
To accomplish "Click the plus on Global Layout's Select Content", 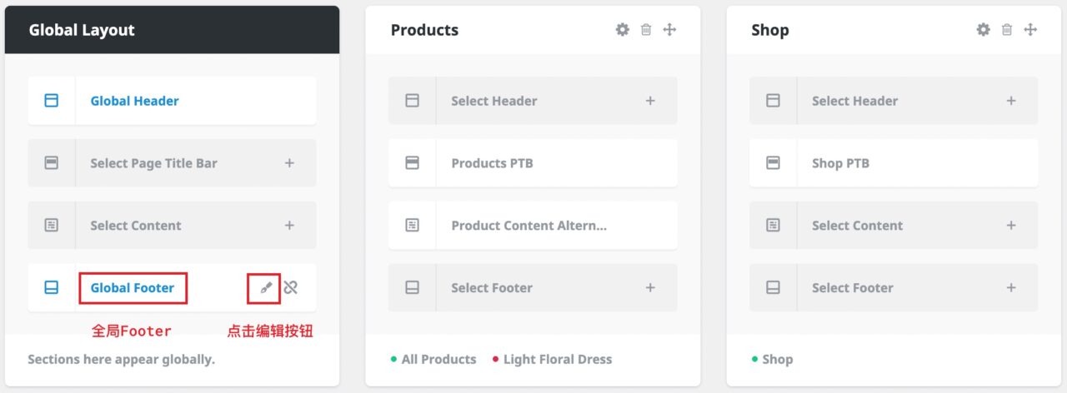I will pos(289,226).
